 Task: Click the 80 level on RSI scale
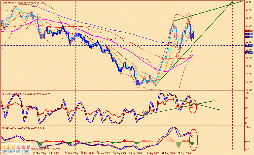[246, 98]
